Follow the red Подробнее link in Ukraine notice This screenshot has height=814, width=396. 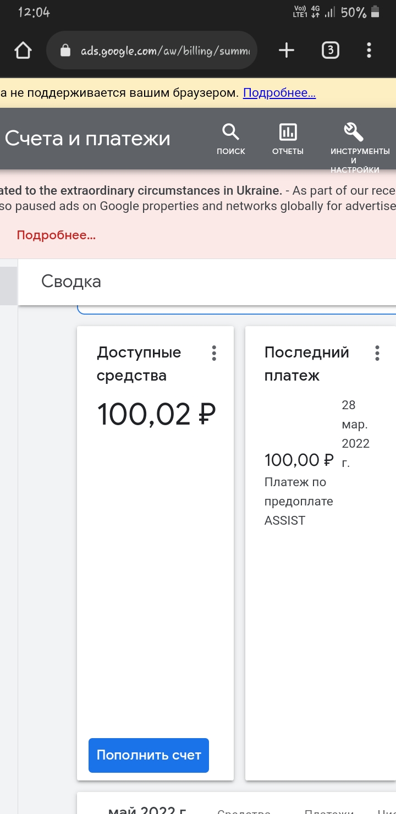tap(56, 235)
